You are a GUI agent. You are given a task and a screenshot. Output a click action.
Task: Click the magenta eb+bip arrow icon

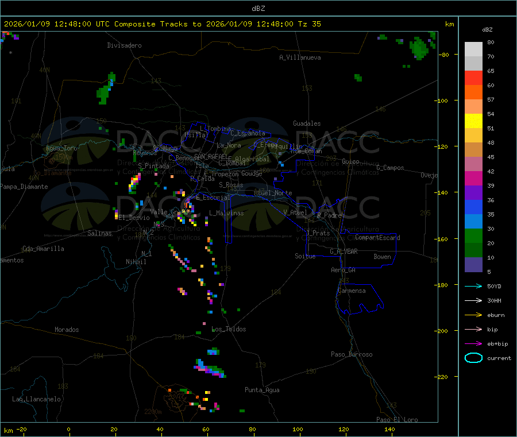pos(473,343)
